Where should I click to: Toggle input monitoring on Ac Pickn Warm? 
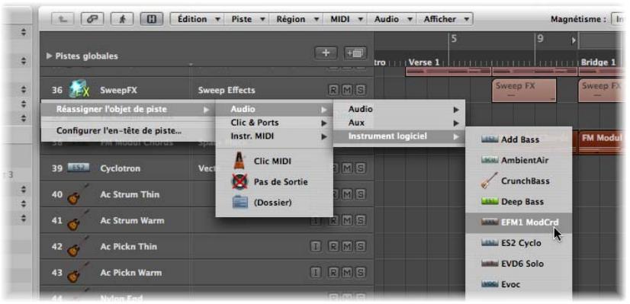(x=316, y=272)
